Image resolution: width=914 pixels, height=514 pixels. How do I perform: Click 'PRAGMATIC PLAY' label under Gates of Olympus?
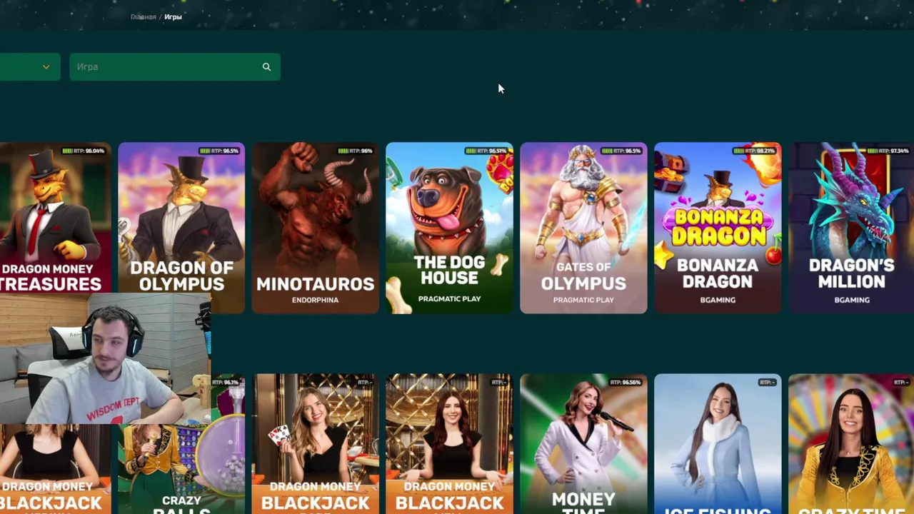(583, 300)
